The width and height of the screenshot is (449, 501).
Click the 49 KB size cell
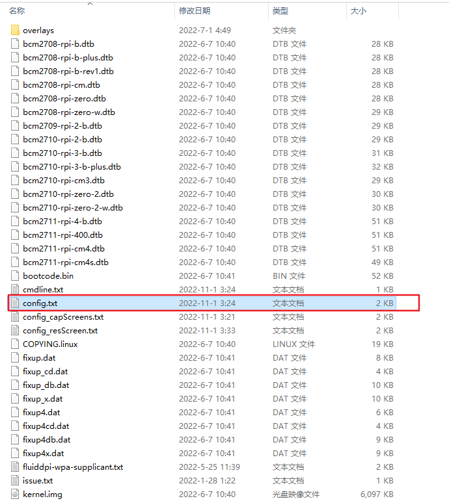click(x=383, y=263)
